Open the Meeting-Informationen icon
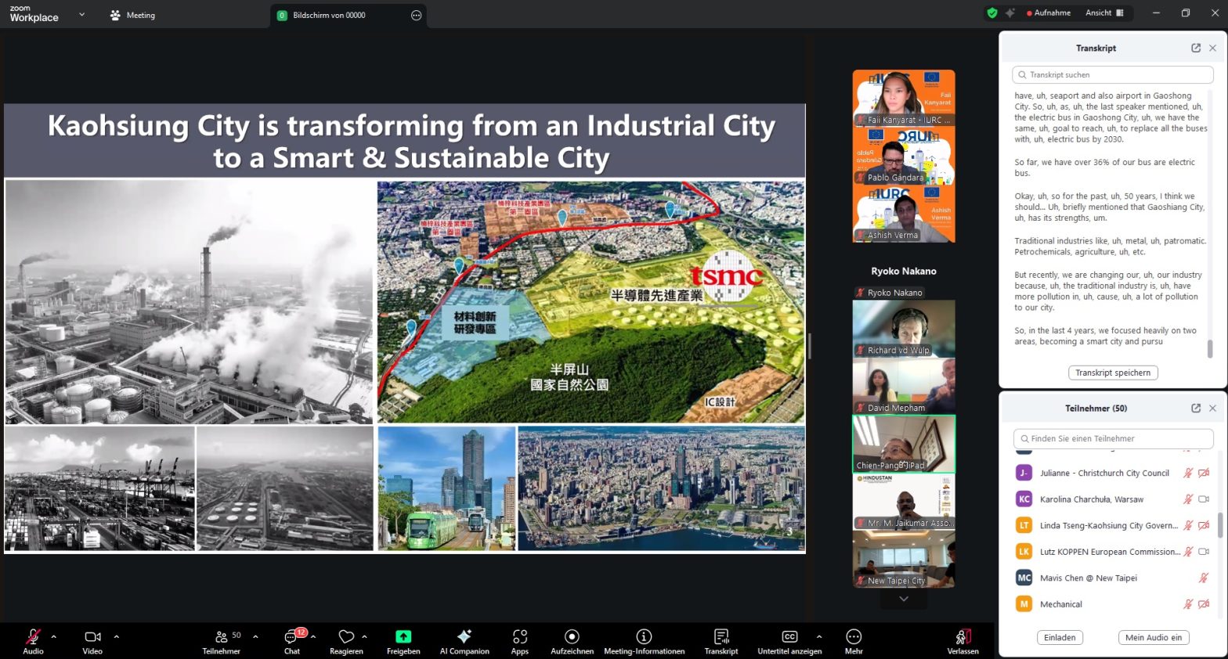 644,637
